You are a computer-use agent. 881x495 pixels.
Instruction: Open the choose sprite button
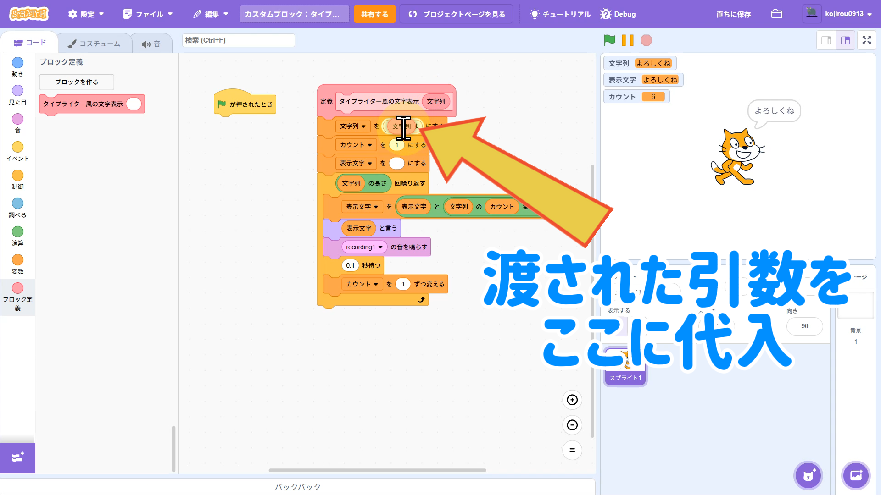808,475
